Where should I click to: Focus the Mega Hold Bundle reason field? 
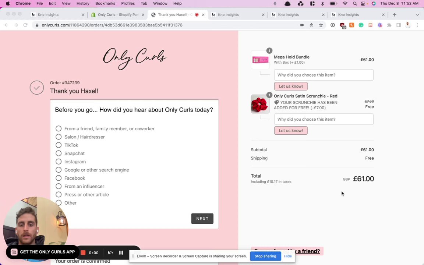(324, 75)
